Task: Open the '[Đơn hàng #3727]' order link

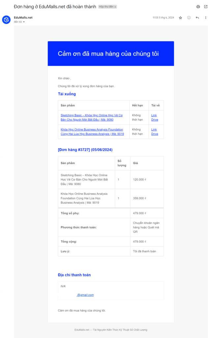Action: 85,150
